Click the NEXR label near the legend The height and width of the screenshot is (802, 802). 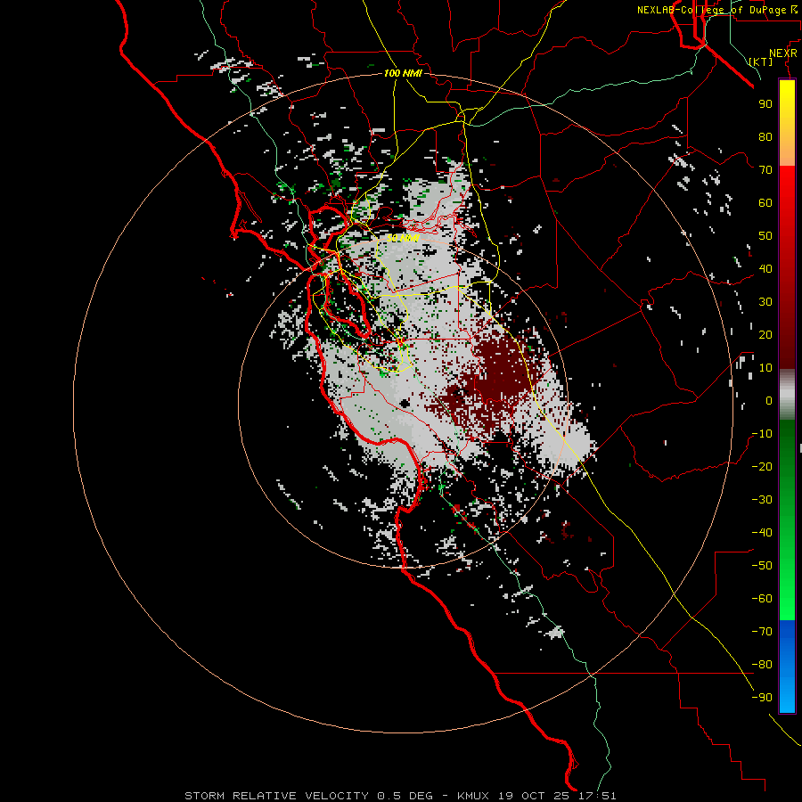[783, 53]
